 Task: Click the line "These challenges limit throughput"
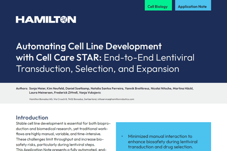(60, 139)
